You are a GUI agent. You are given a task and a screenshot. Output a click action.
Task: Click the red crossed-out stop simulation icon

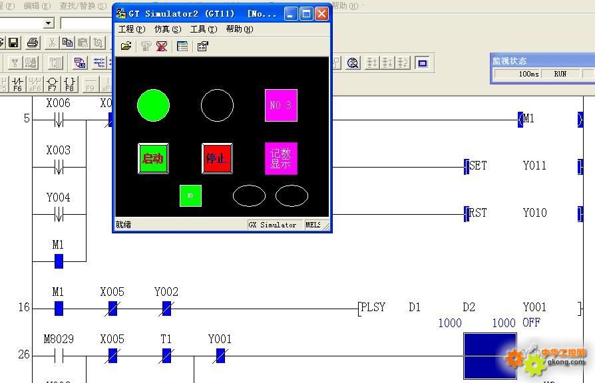tap(162, 47)
